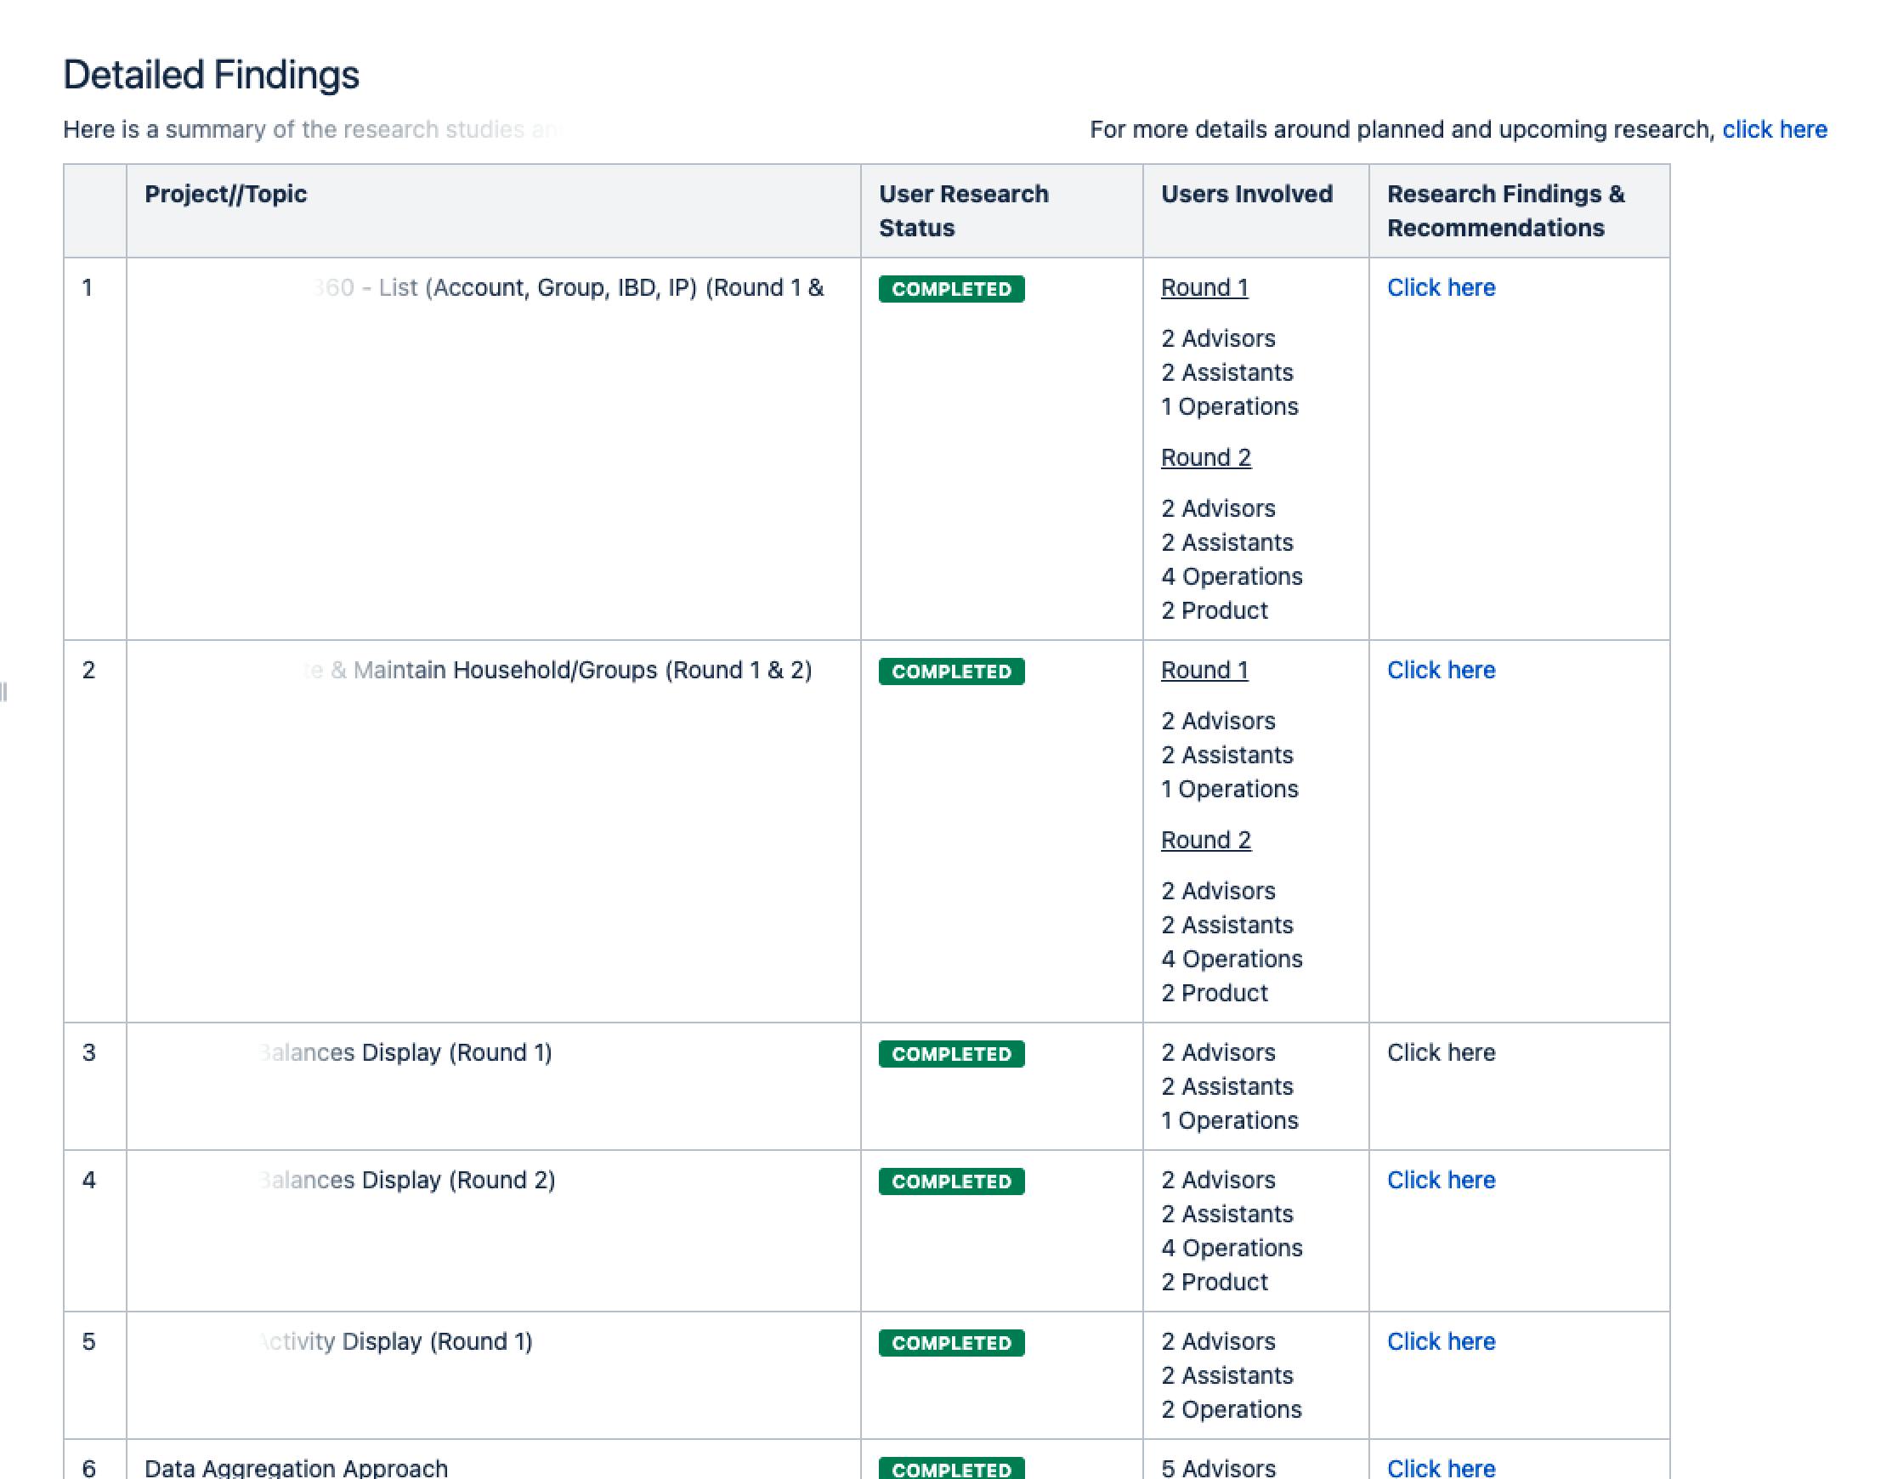The image size is (1892, 1479).
Task: Select the 'Detailed Findings' heading
Action: pyautogui.click(x=211, y=75)
